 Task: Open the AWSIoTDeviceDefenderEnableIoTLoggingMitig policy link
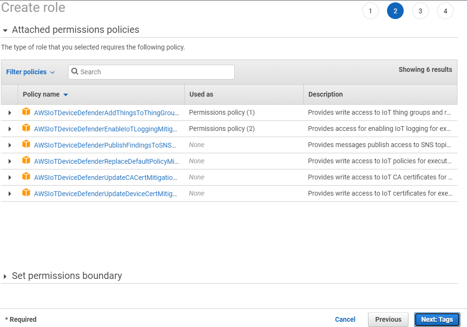point(106,129)
